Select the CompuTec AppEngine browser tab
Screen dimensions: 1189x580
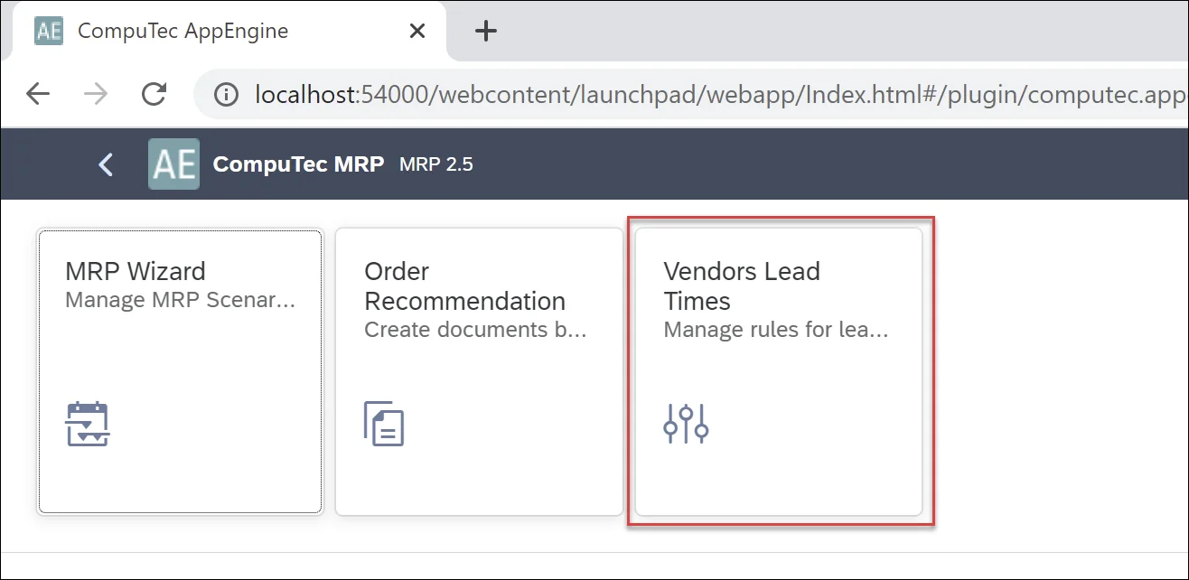pos(199,31)
